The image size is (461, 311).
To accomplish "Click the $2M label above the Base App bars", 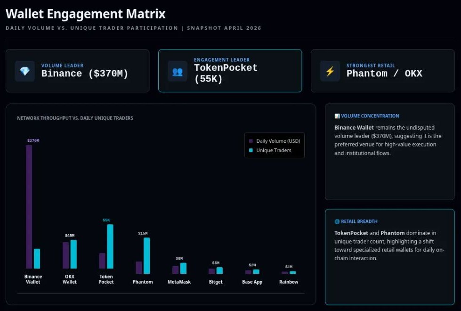I will click(x=252, y=265).
